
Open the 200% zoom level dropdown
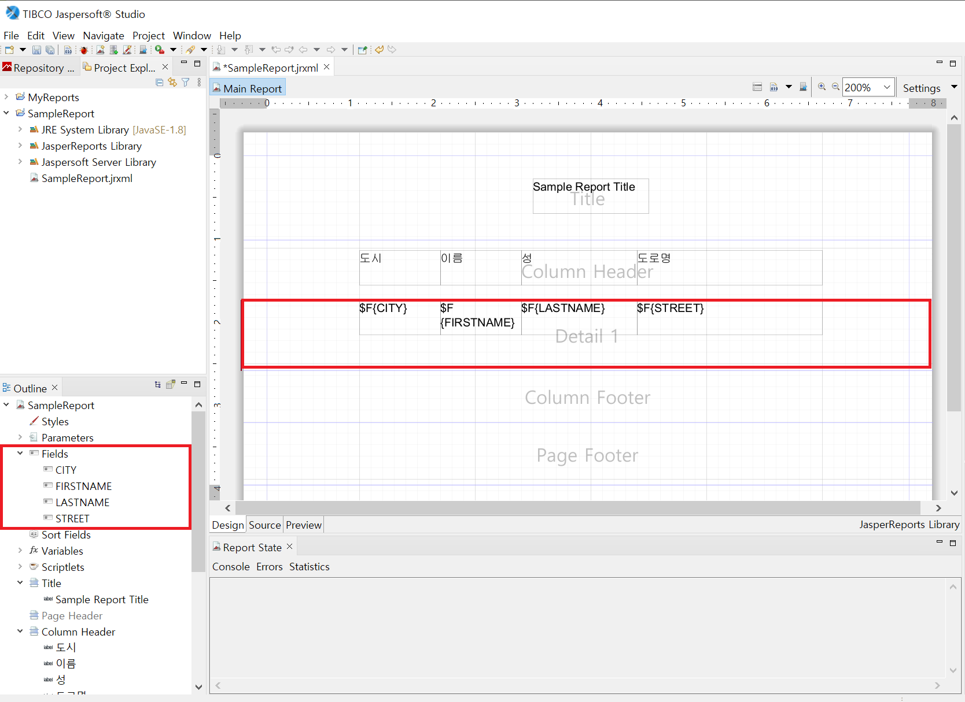[x=887, y=87]
